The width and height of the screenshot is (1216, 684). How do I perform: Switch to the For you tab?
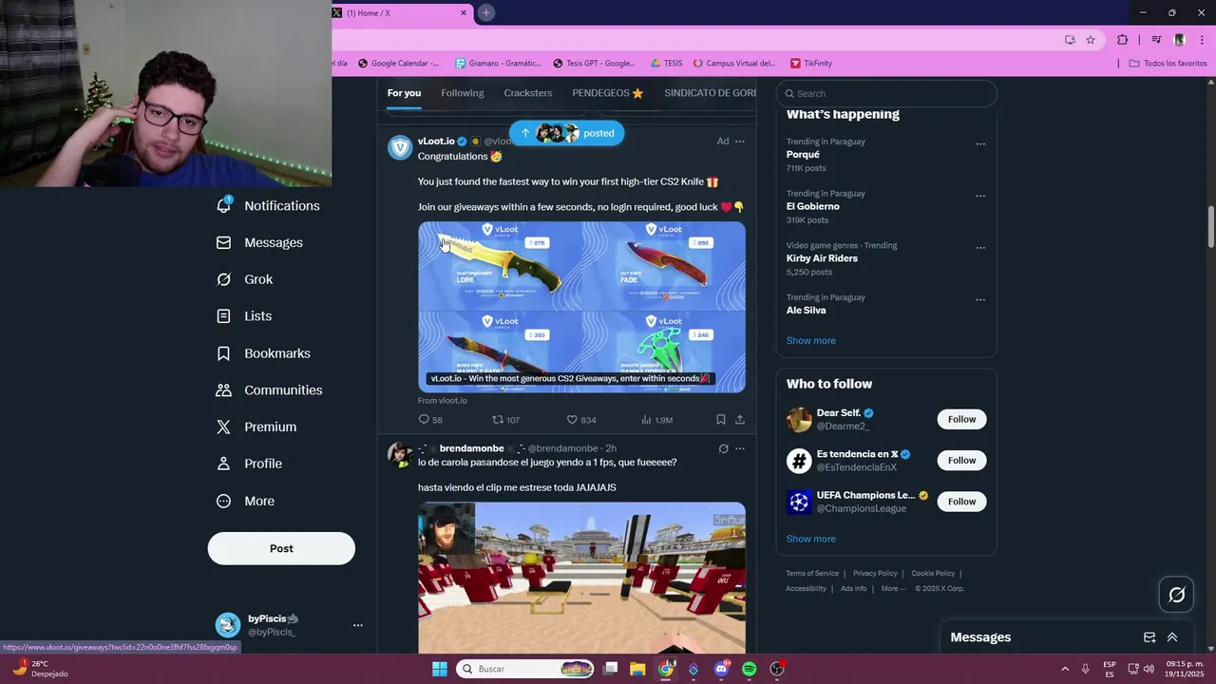pos(404,93)
